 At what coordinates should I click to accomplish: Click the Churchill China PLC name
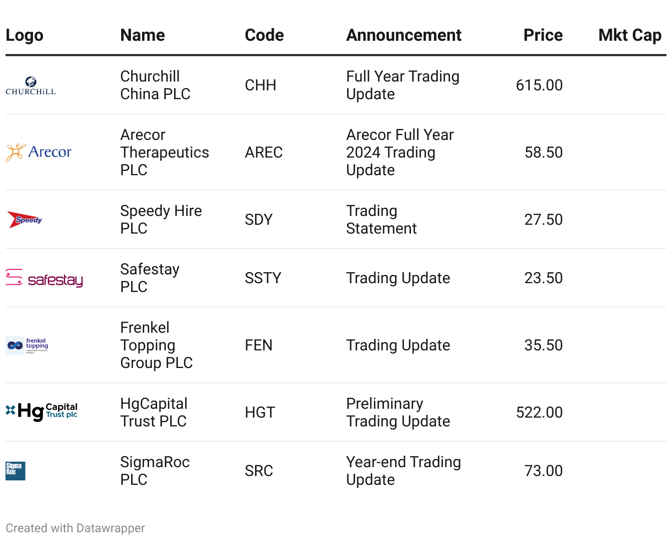155,85
